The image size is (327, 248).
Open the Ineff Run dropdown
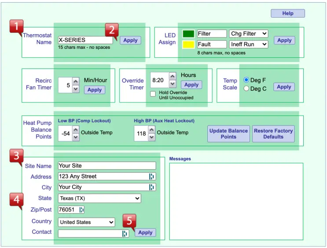248,44
